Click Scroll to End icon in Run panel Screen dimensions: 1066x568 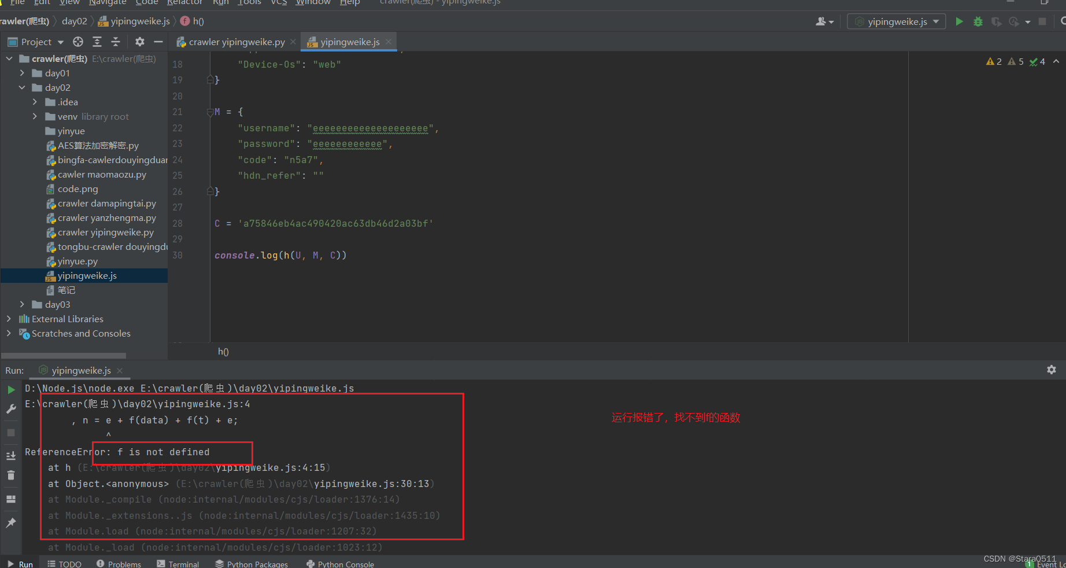[x=11, y=456]
